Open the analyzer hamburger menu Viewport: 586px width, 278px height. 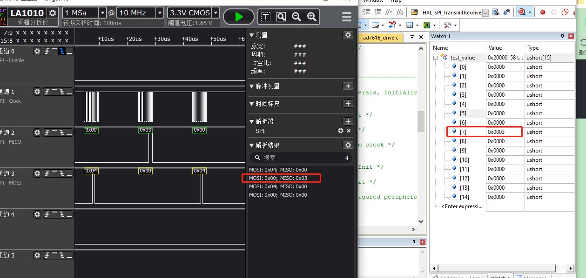point(346,16)
